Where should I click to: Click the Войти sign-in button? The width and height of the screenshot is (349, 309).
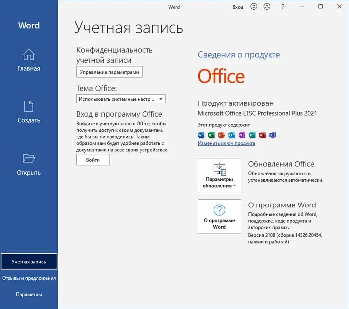93,160
